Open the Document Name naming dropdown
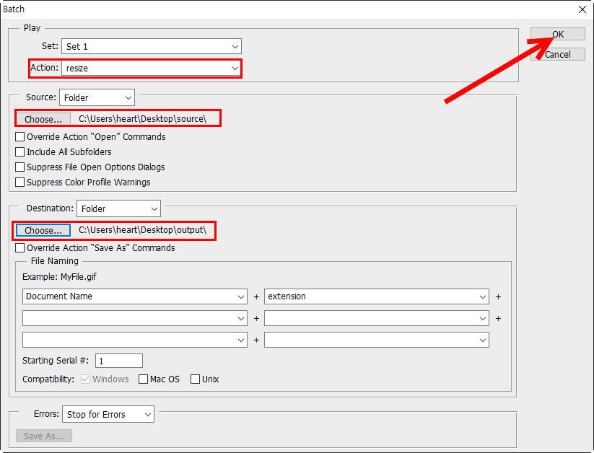 coord(135,296)
